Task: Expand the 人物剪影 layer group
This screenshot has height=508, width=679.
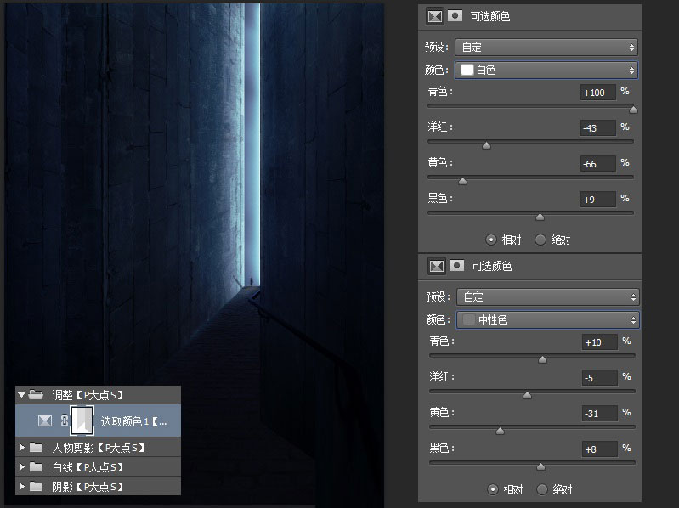Action: 21,448
